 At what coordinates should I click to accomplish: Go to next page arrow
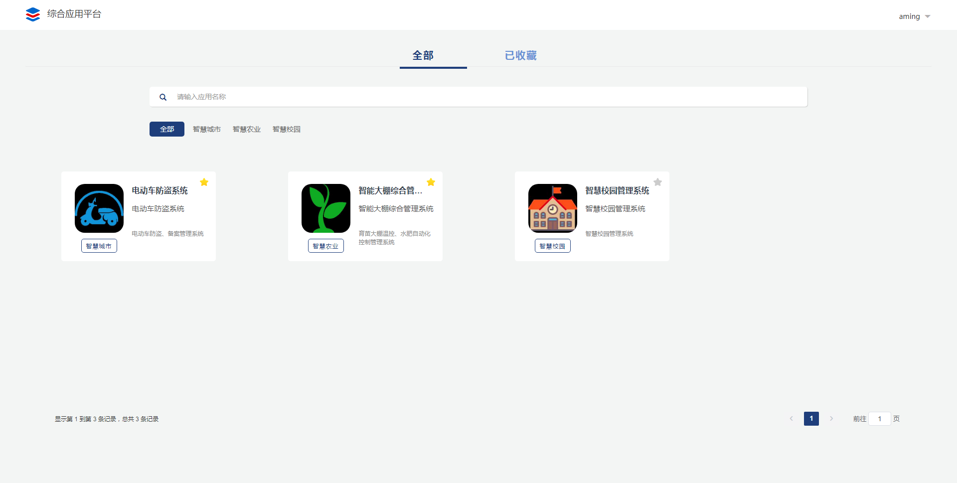[x=831, y=419]
